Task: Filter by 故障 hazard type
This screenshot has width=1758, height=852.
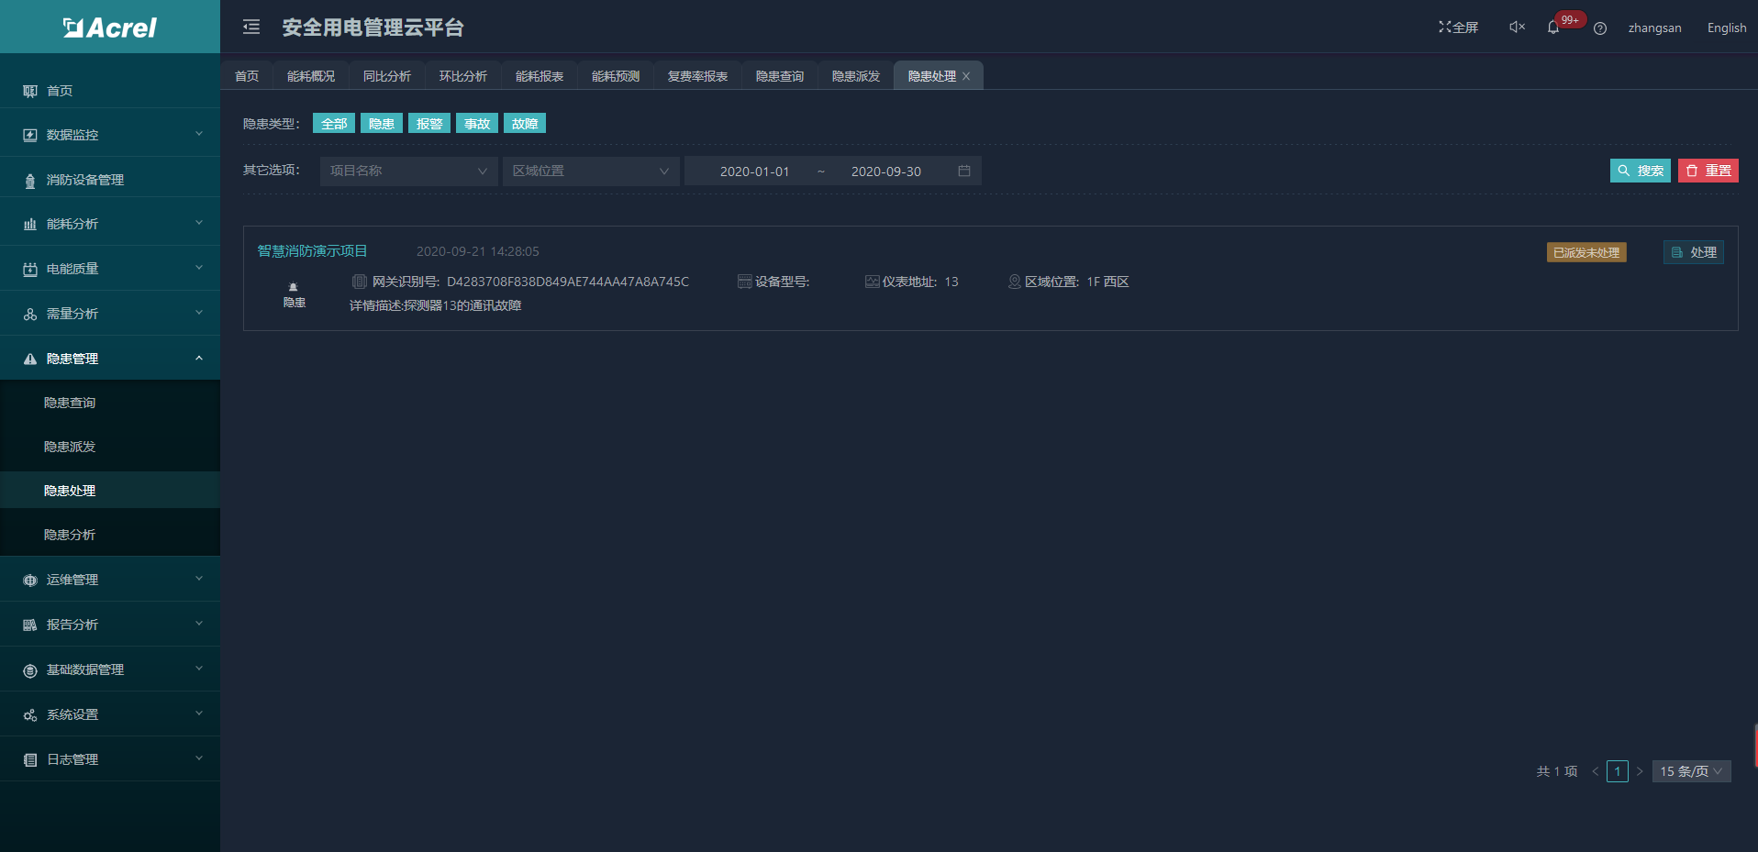Action: coord(525,124)
